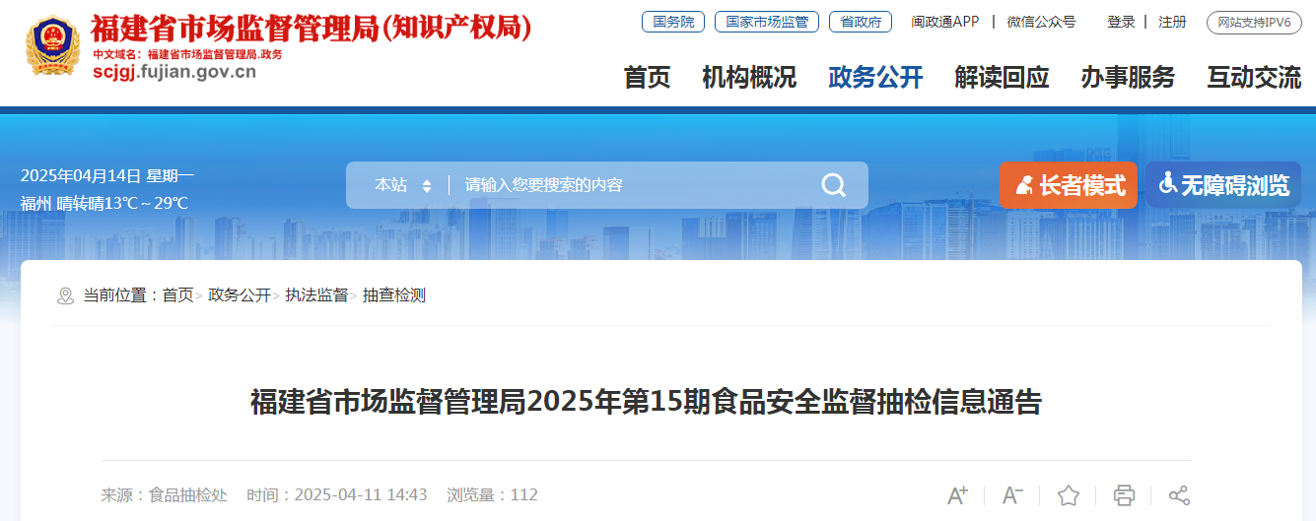Click the article title 2025年第15期食品安全监督抽检信息通告
Image resolution: width=1316 pixels, height=521 pixels.
(646, 402)
